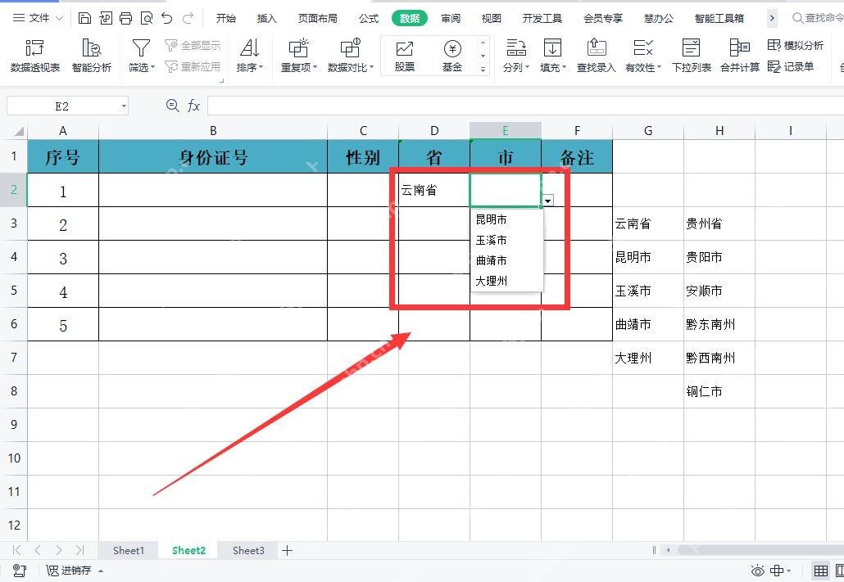Click 全部显示 show all
844x582 pixels.
click(x=193, y=46)
